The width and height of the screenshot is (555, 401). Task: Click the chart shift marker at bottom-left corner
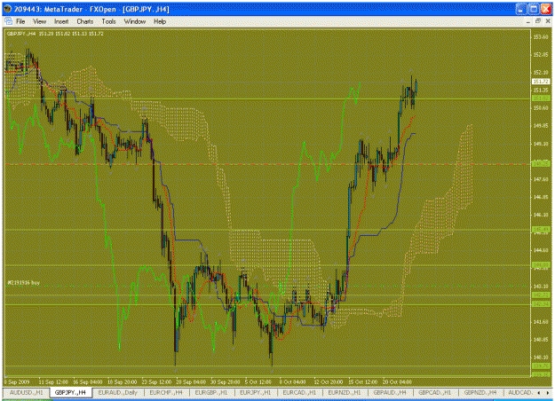pos(6,376)
